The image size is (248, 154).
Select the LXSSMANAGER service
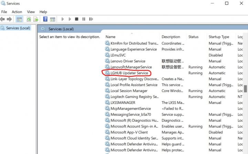(123, 103)
